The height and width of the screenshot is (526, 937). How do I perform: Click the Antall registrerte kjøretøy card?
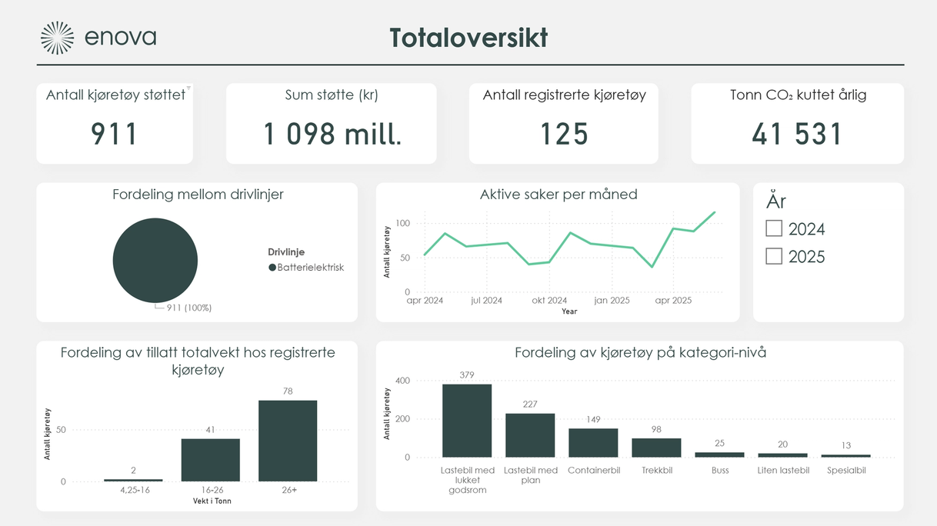(x=564, y=122)
